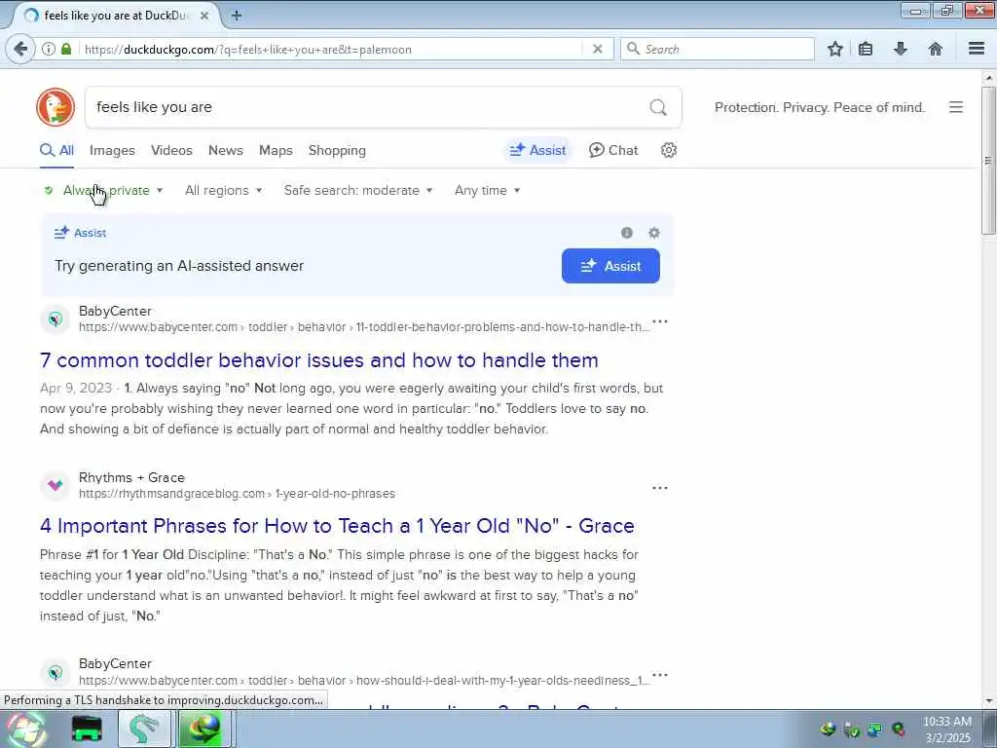The width and height of the screenshot is (997, 748).
Task: Click the blue Assist button
Action: (x=610, y=266)
